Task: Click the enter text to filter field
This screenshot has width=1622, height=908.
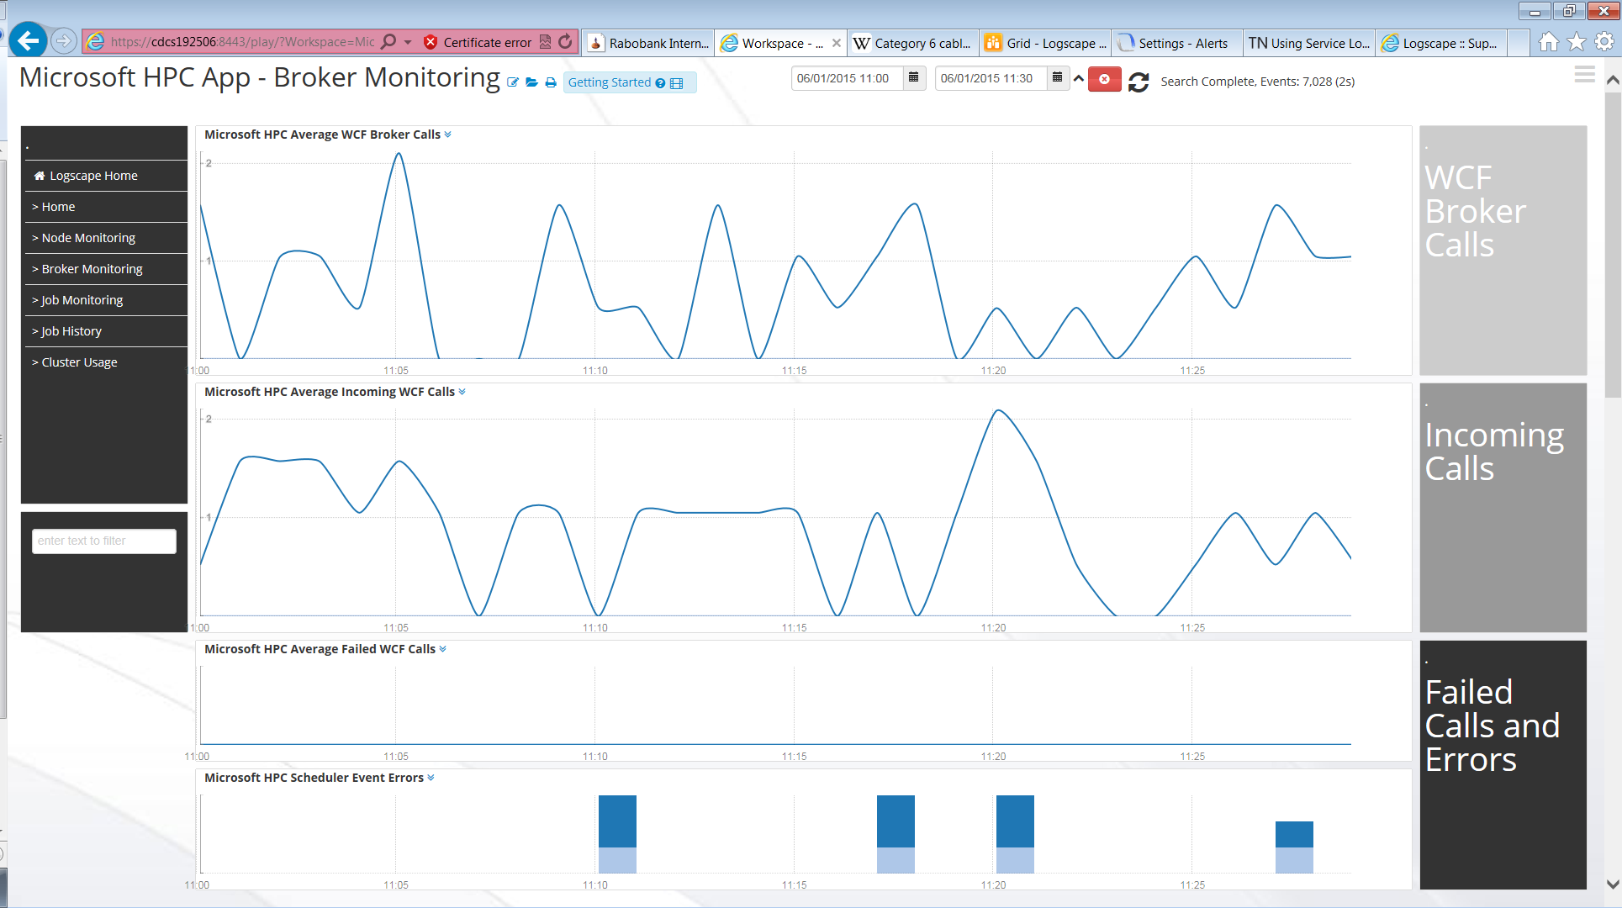Action: (x=103, y=541)
